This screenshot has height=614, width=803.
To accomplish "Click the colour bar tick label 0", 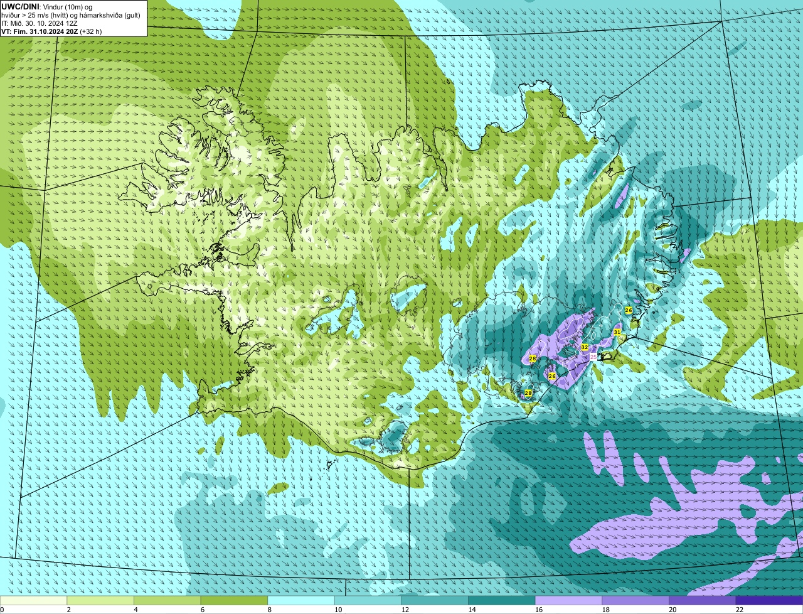I will 3,610.
